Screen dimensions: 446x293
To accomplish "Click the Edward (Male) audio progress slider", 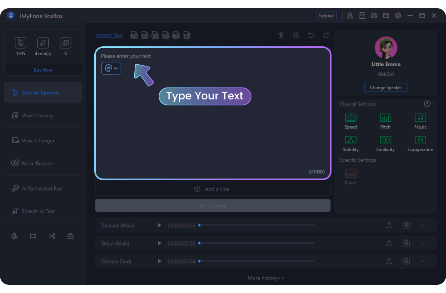I will click(x=257, y=225).
